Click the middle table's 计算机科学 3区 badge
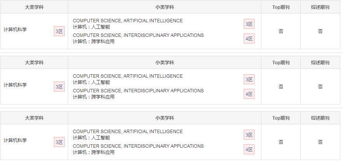This screenshot has width=343, height=162. coord(59,87)
